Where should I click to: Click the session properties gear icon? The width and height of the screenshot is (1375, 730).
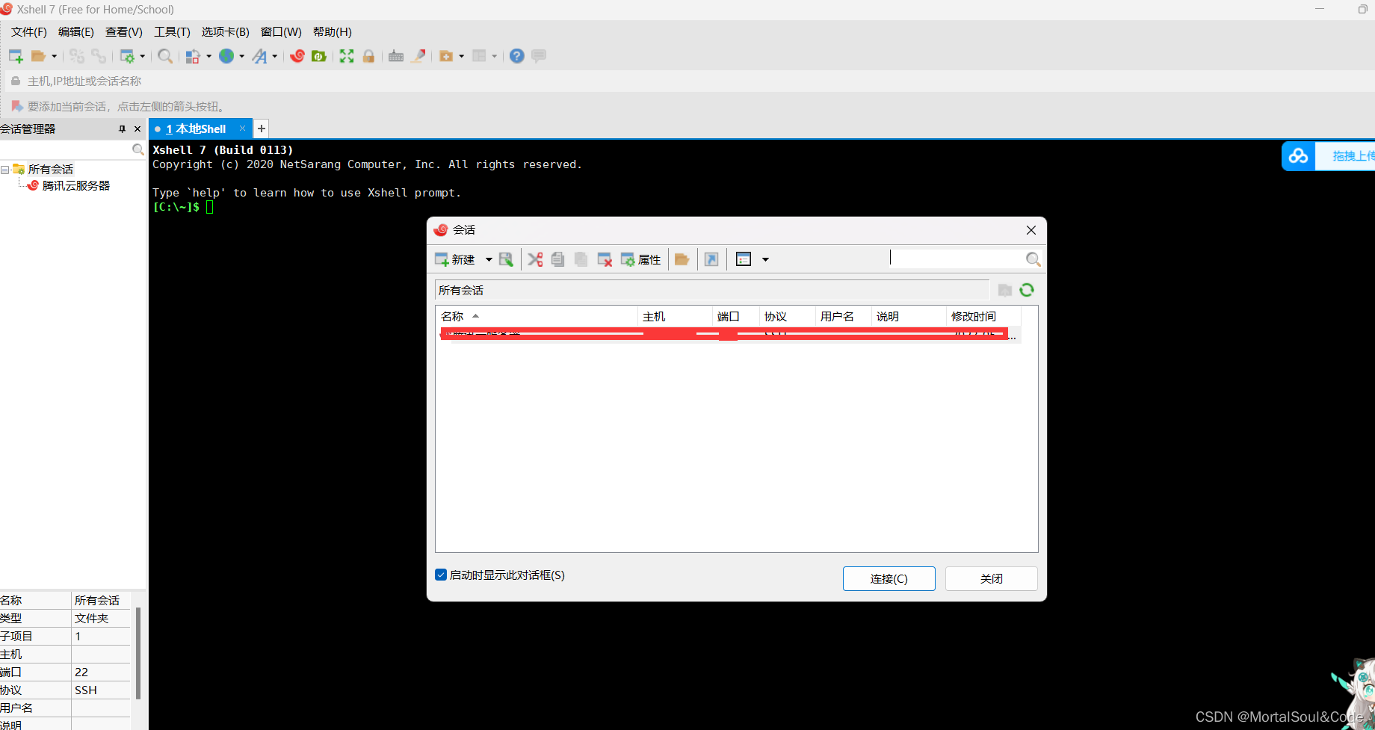coord(127,56)
